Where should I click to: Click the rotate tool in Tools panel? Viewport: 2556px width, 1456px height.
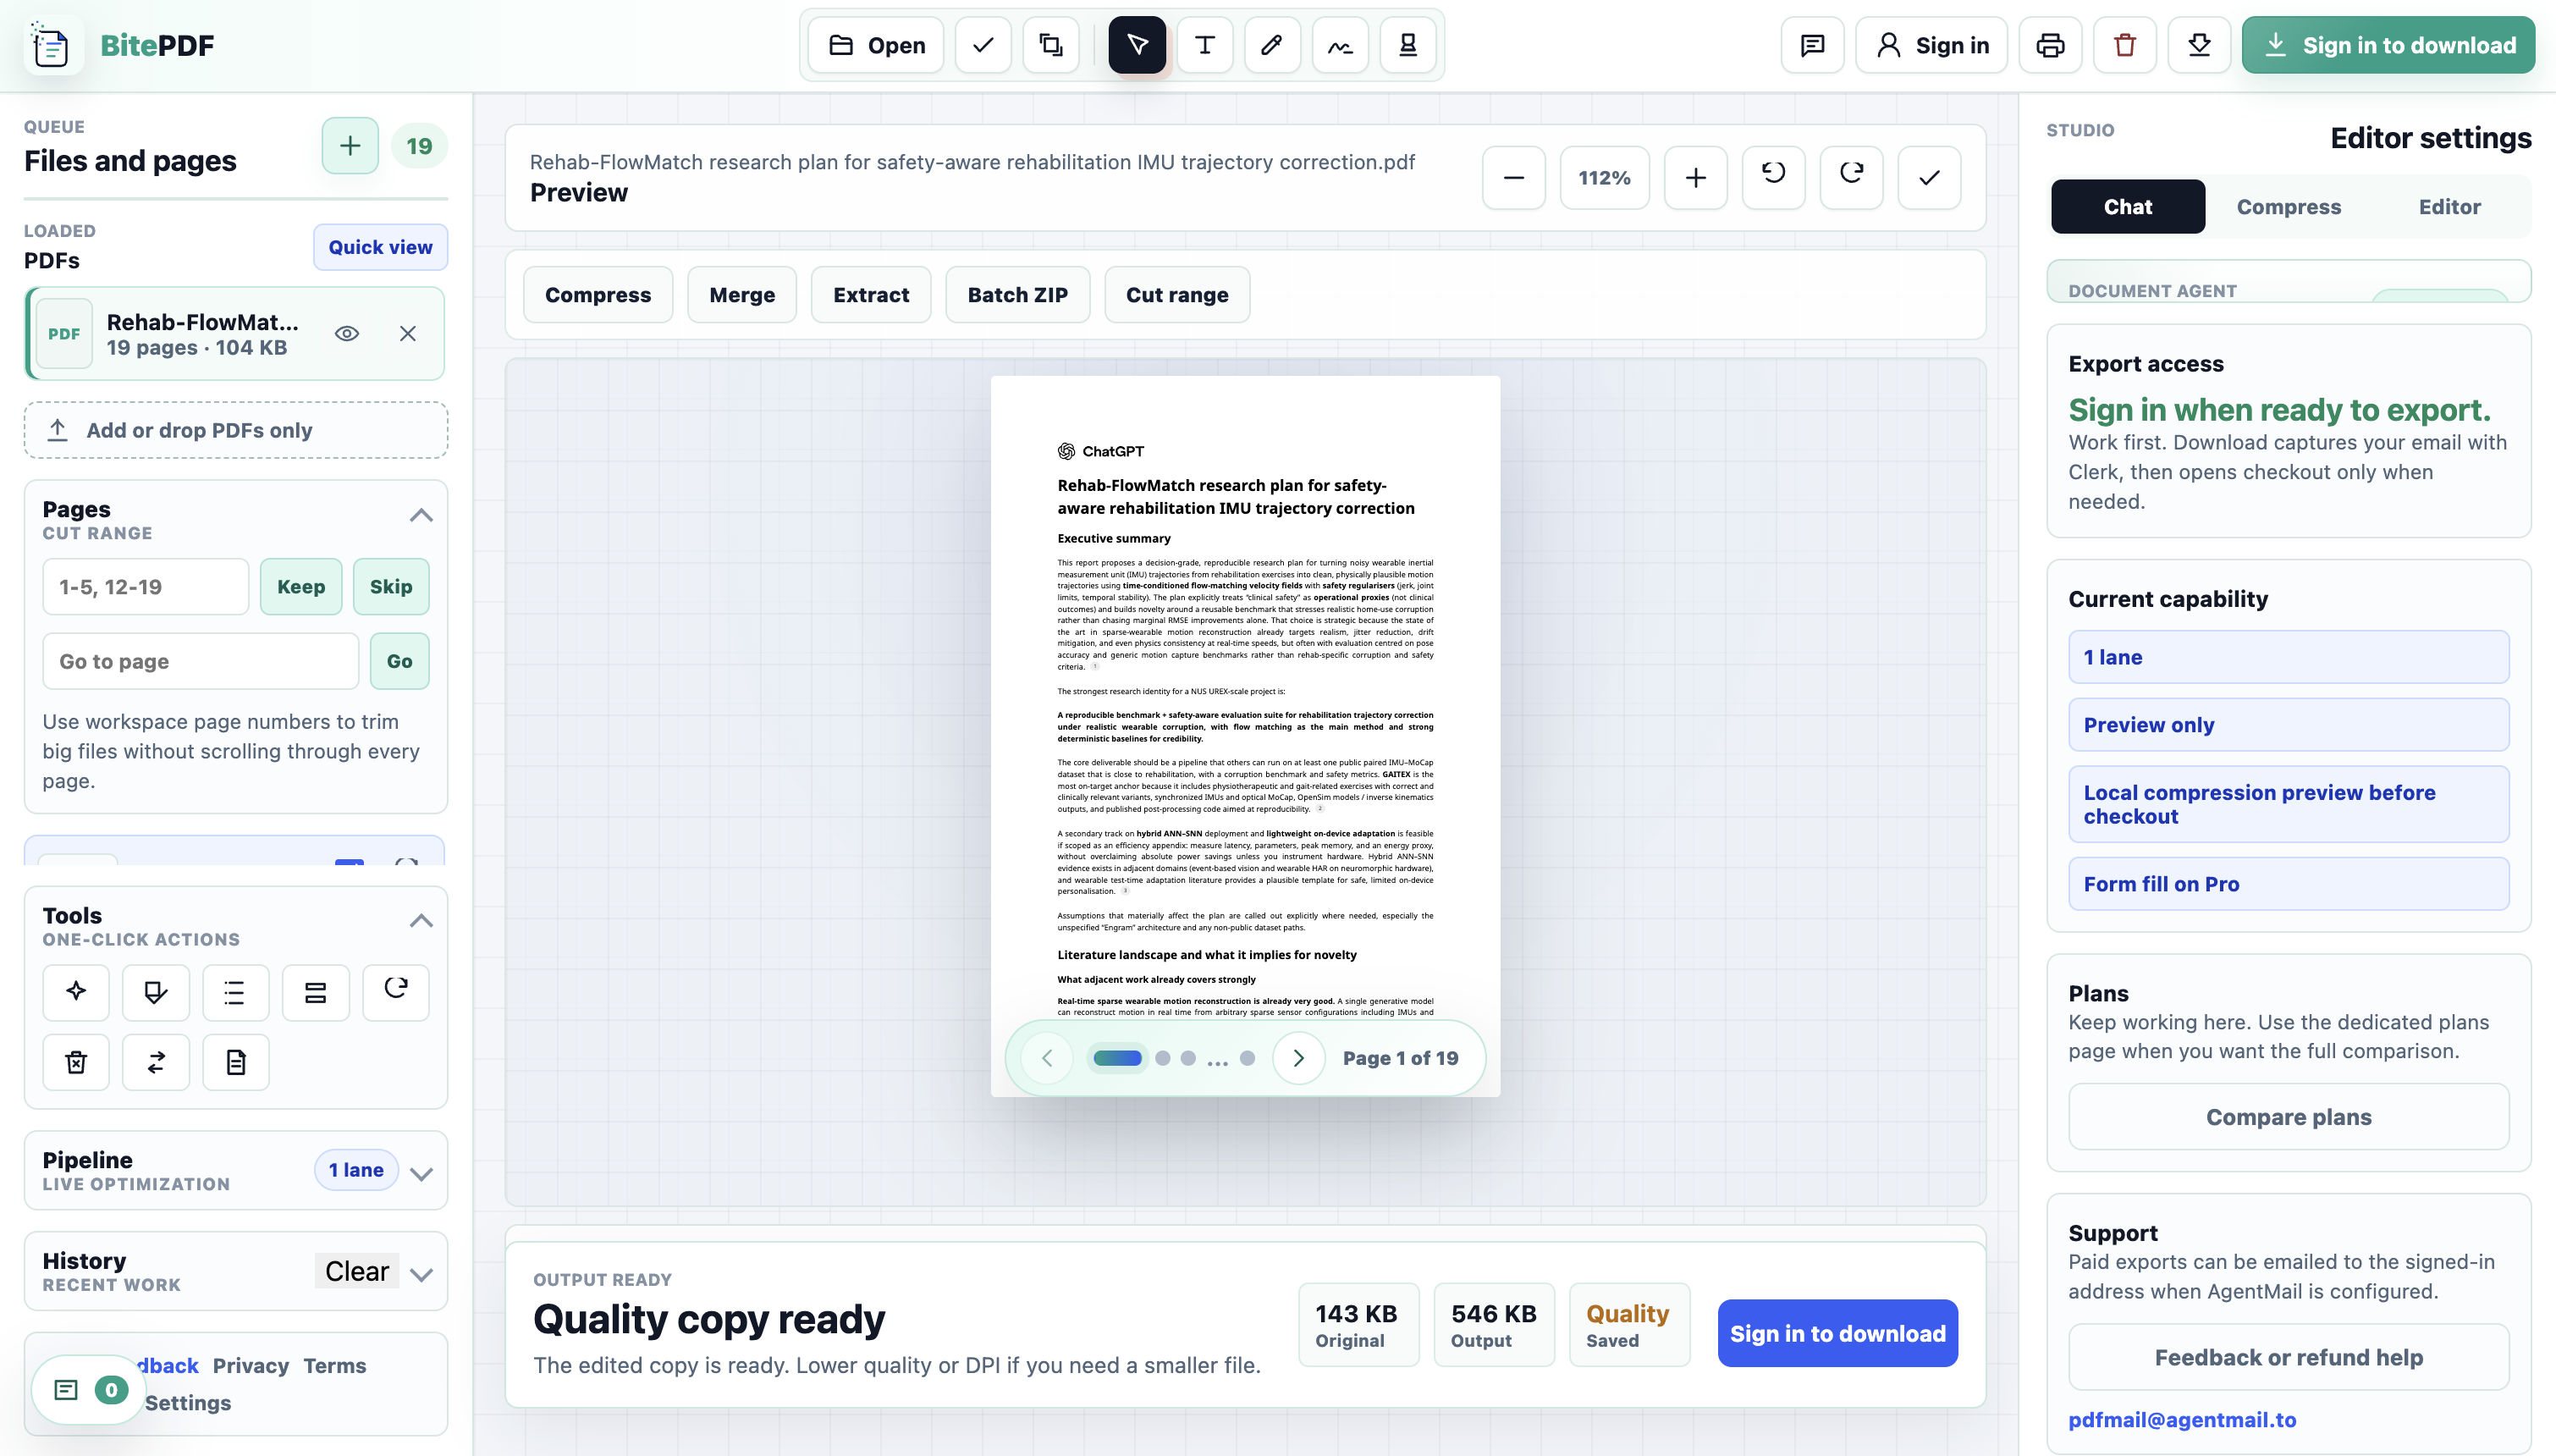pyautogui.click(x=396, y=992)
